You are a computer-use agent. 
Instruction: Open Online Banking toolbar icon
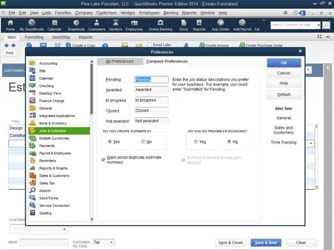(x=160, y=25)
